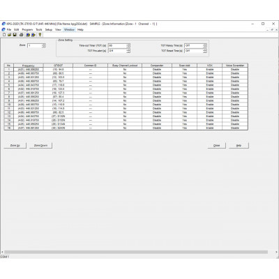
Task: Select channel 1 frequency cell
Action: 29,70
